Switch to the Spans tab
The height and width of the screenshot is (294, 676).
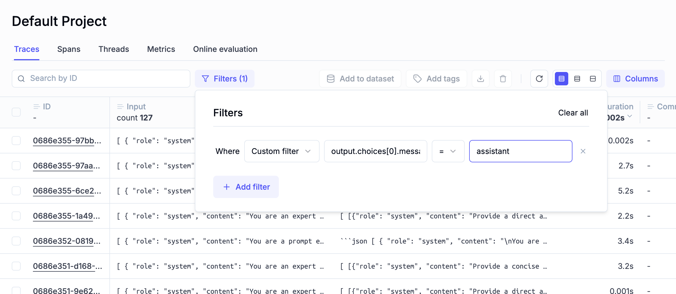(69, 49)
